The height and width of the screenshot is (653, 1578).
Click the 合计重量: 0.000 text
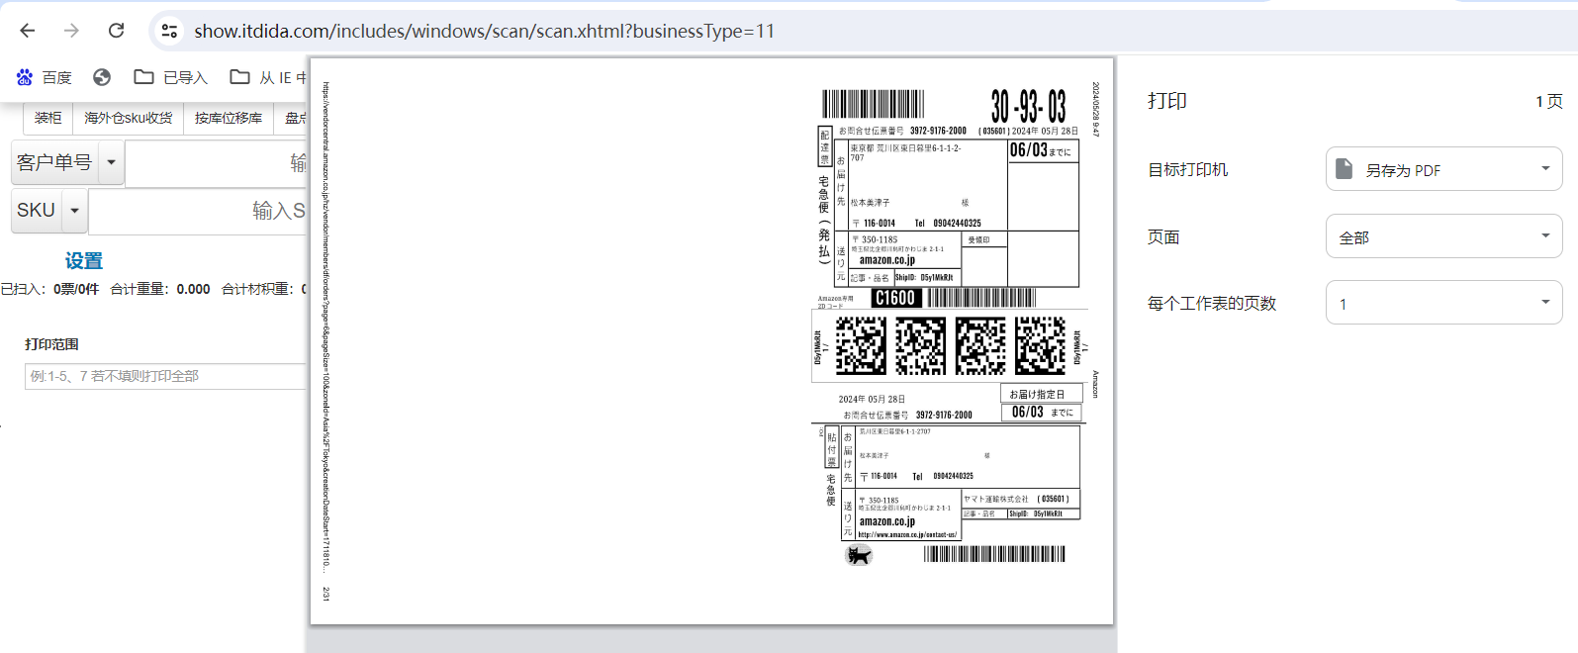pyautogui.click(x=160, y=289)
